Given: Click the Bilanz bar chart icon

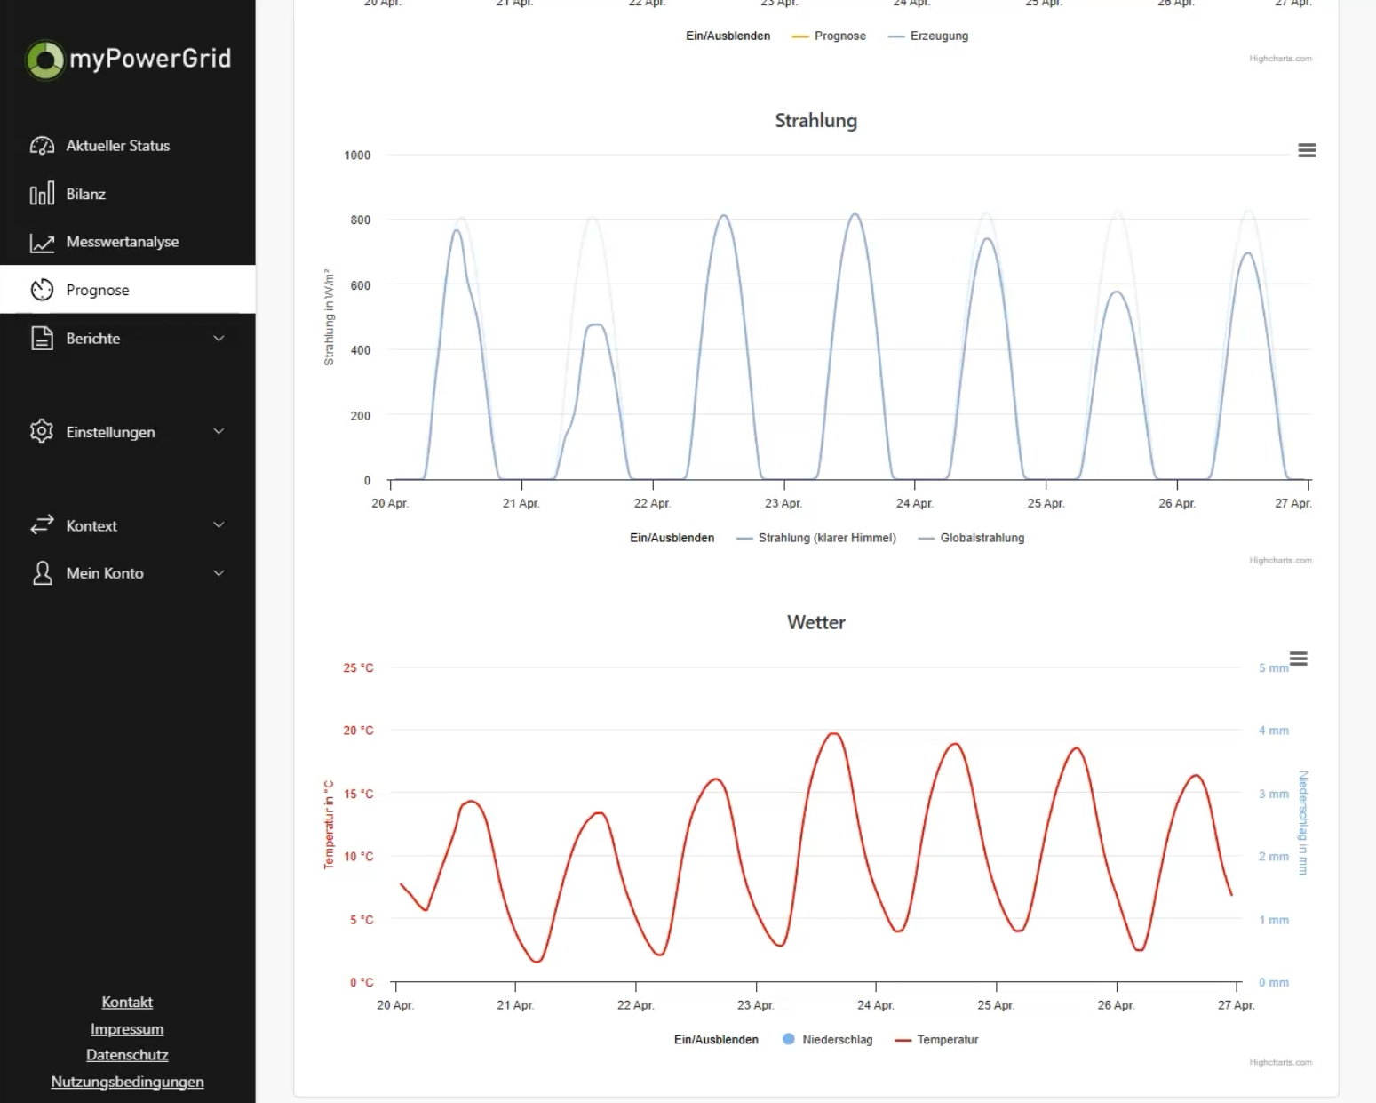Looking at the screenshot, I should [x=42, y=194].
